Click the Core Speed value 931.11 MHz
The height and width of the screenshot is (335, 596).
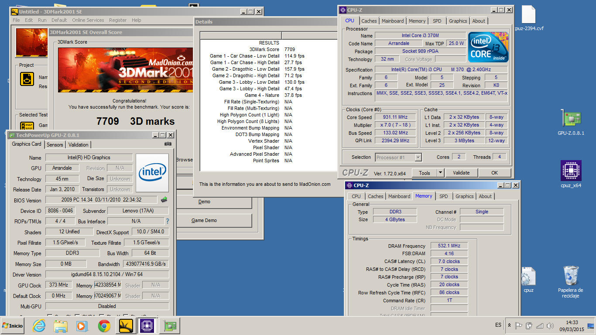396,117
